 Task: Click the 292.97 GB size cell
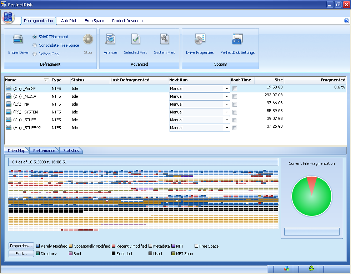coord(274,95)
